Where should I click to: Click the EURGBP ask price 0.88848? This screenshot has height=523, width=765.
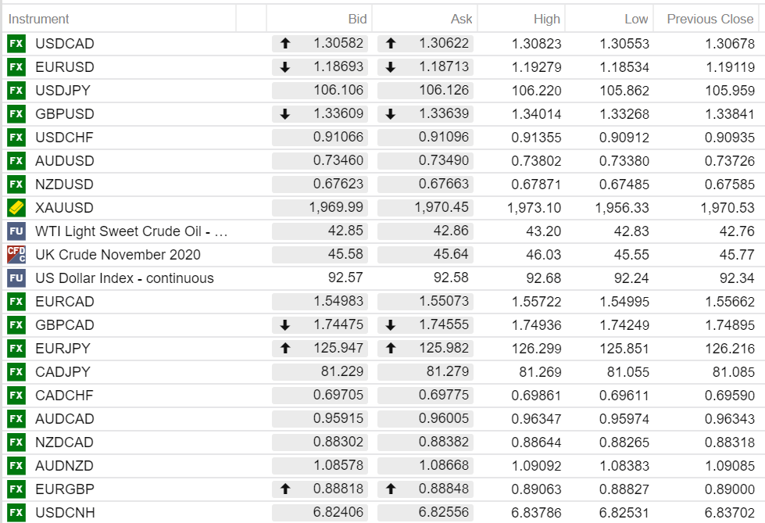[x=444, y=489]
